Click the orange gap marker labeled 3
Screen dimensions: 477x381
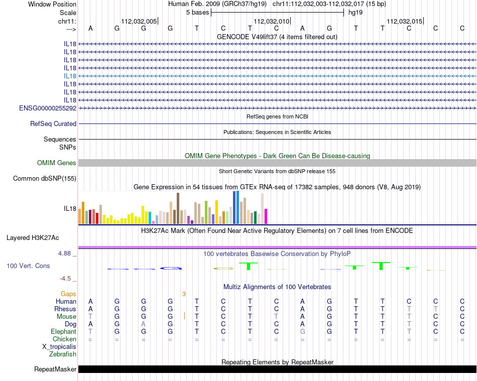point(184,294)
